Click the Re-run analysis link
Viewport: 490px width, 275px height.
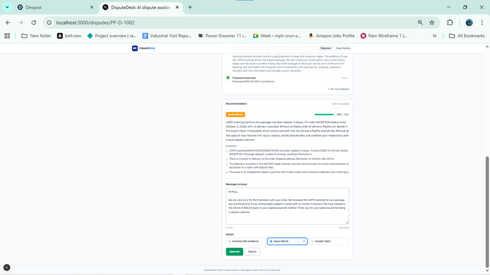point(339,89)
